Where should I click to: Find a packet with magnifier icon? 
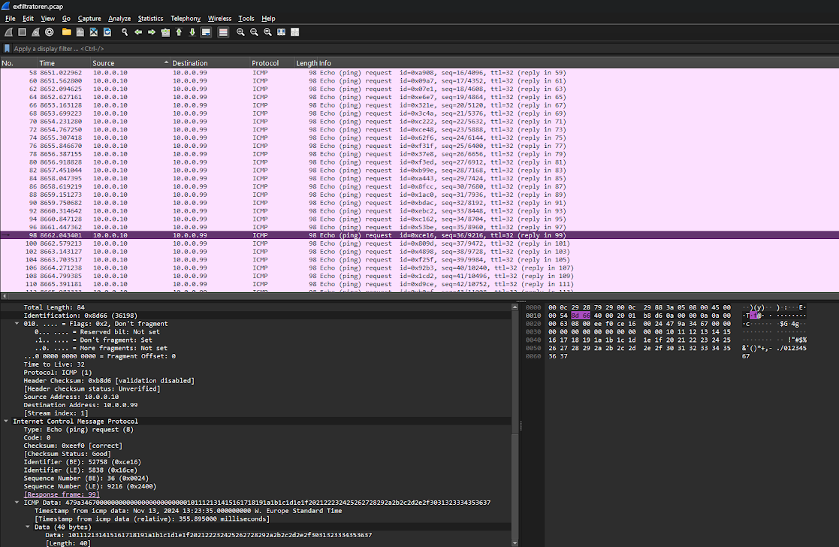point(125,32)
